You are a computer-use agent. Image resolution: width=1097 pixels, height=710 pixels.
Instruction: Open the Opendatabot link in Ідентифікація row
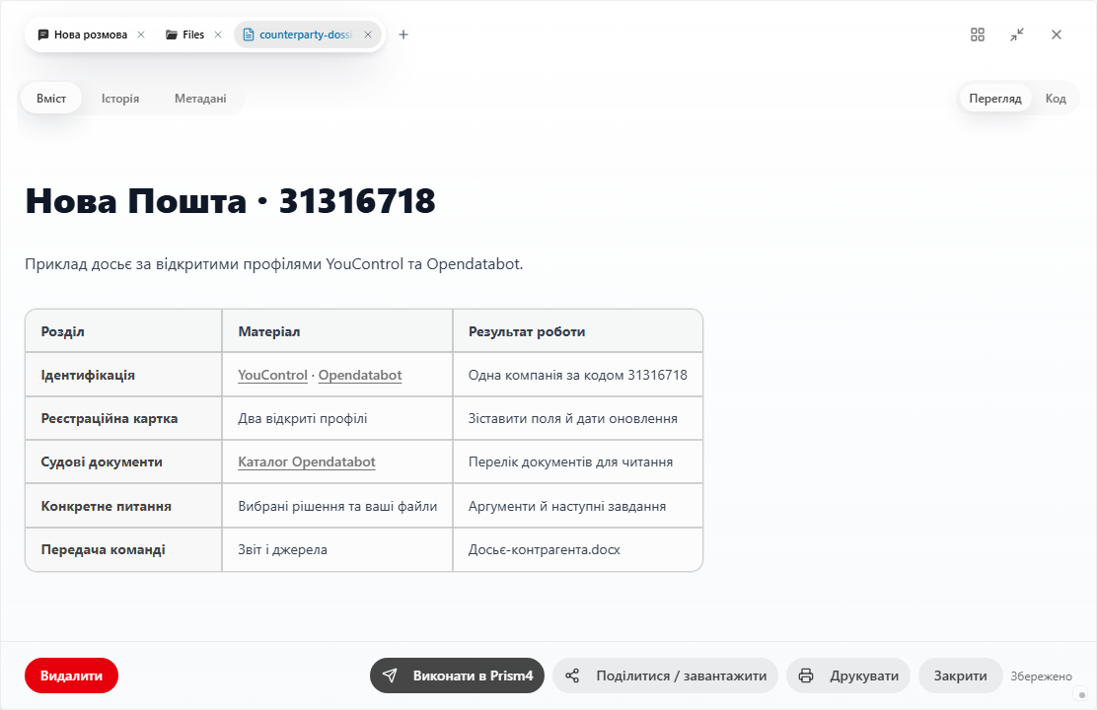click(x=360, y=375)
